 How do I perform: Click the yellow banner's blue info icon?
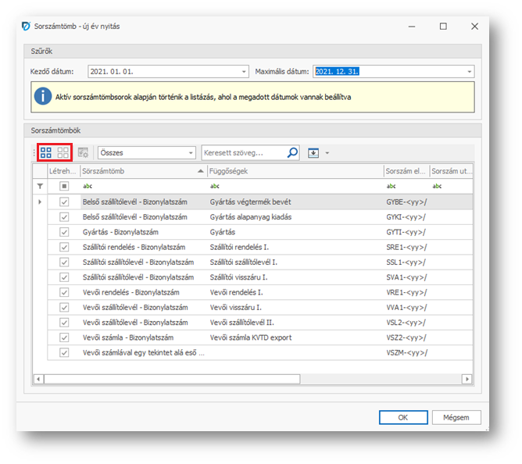pyautogui.click(x=42, y=96)
